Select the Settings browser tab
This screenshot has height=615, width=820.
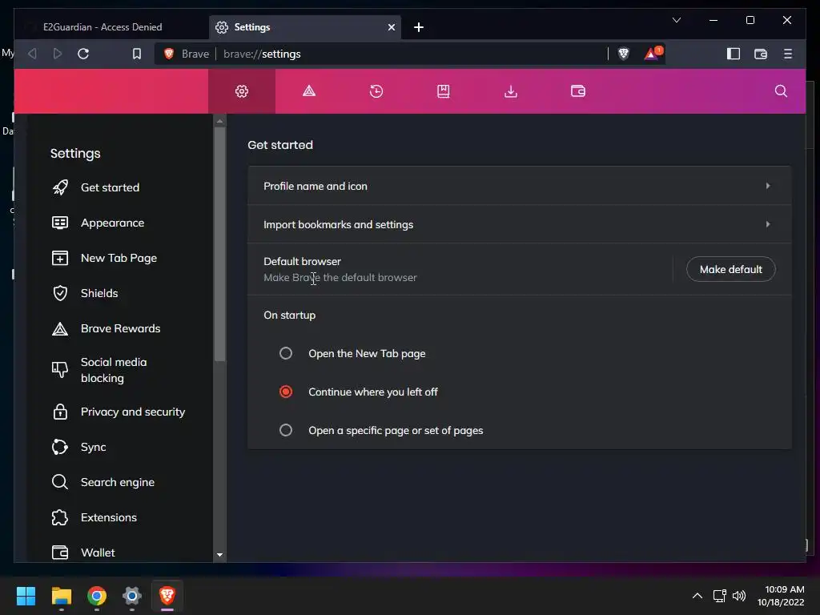click(x=305, y=27)
